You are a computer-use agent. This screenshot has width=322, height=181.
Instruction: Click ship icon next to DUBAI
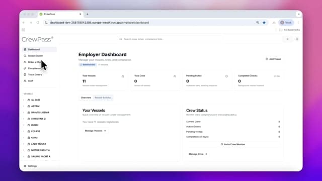coord(29,125)
